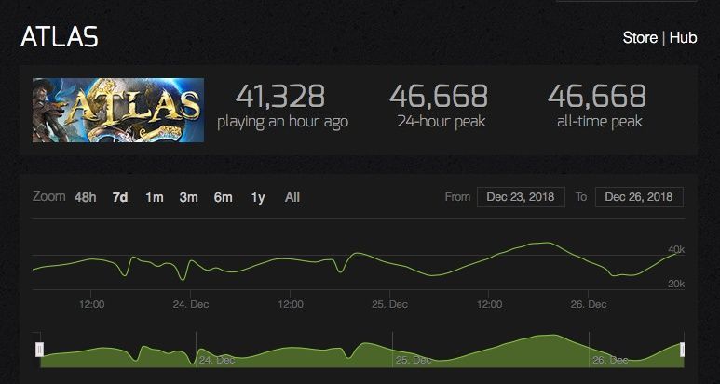Image resolution: width=720 pixels, height=384 pixels.
Task: Set chart zoom to 1y
Action: (x=258, y=197)
